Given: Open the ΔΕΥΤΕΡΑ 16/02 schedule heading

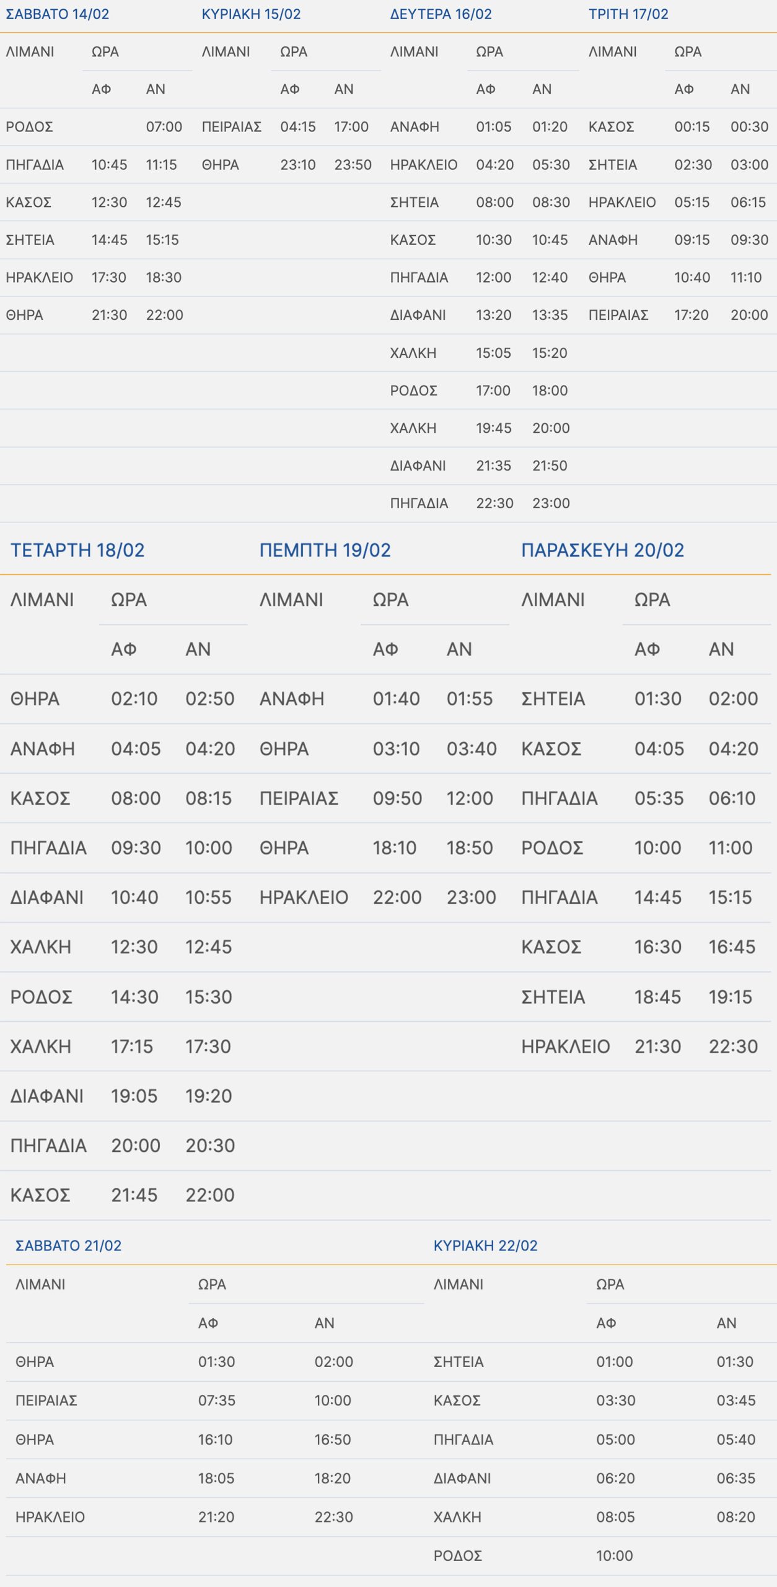Looking at the screenshot, I should click(441, 14).
